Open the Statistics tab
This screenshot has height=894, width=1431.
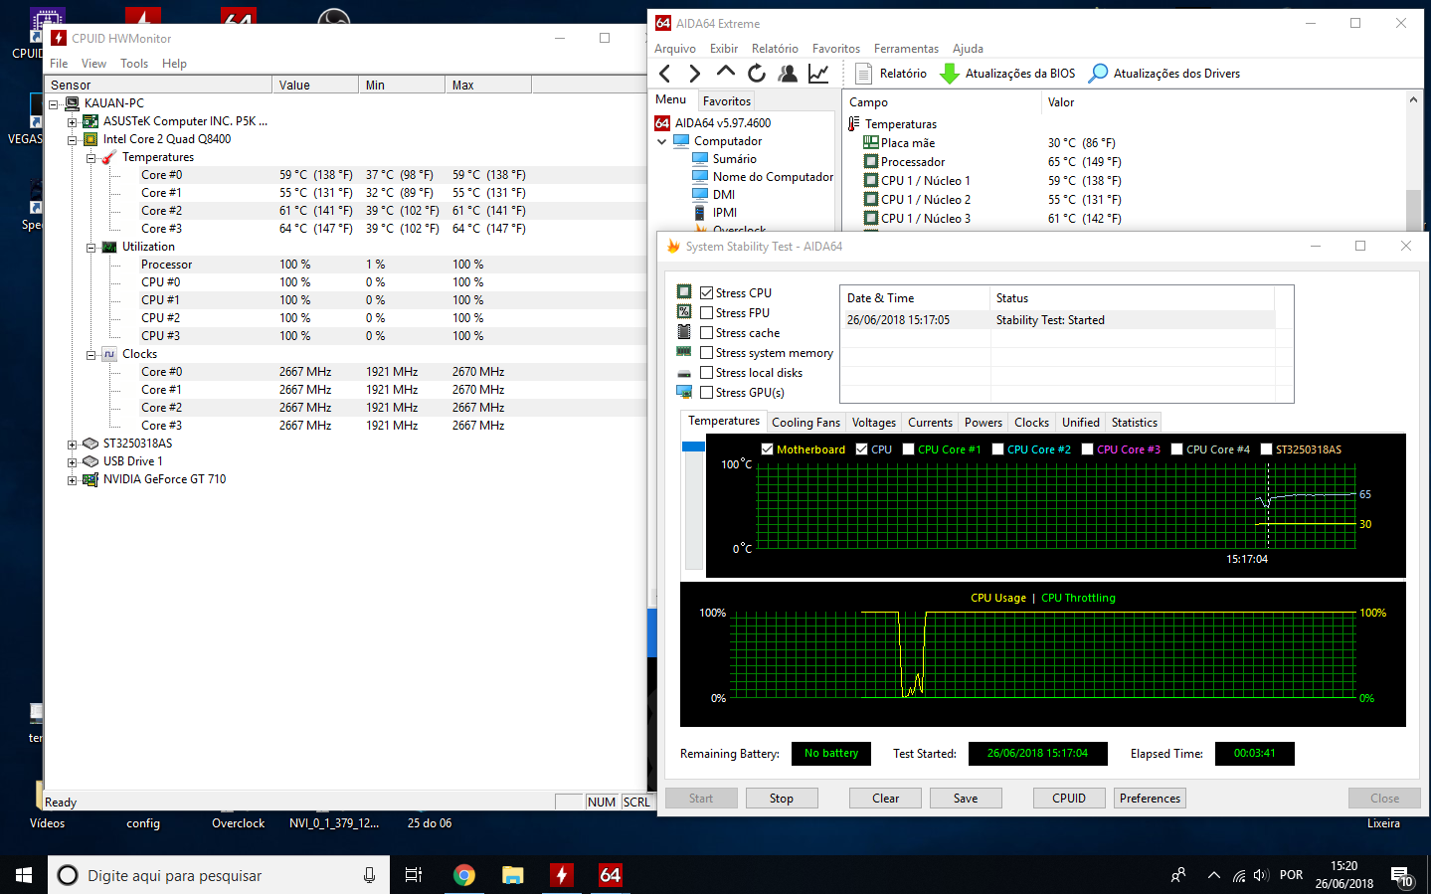tap(1134, 423)
